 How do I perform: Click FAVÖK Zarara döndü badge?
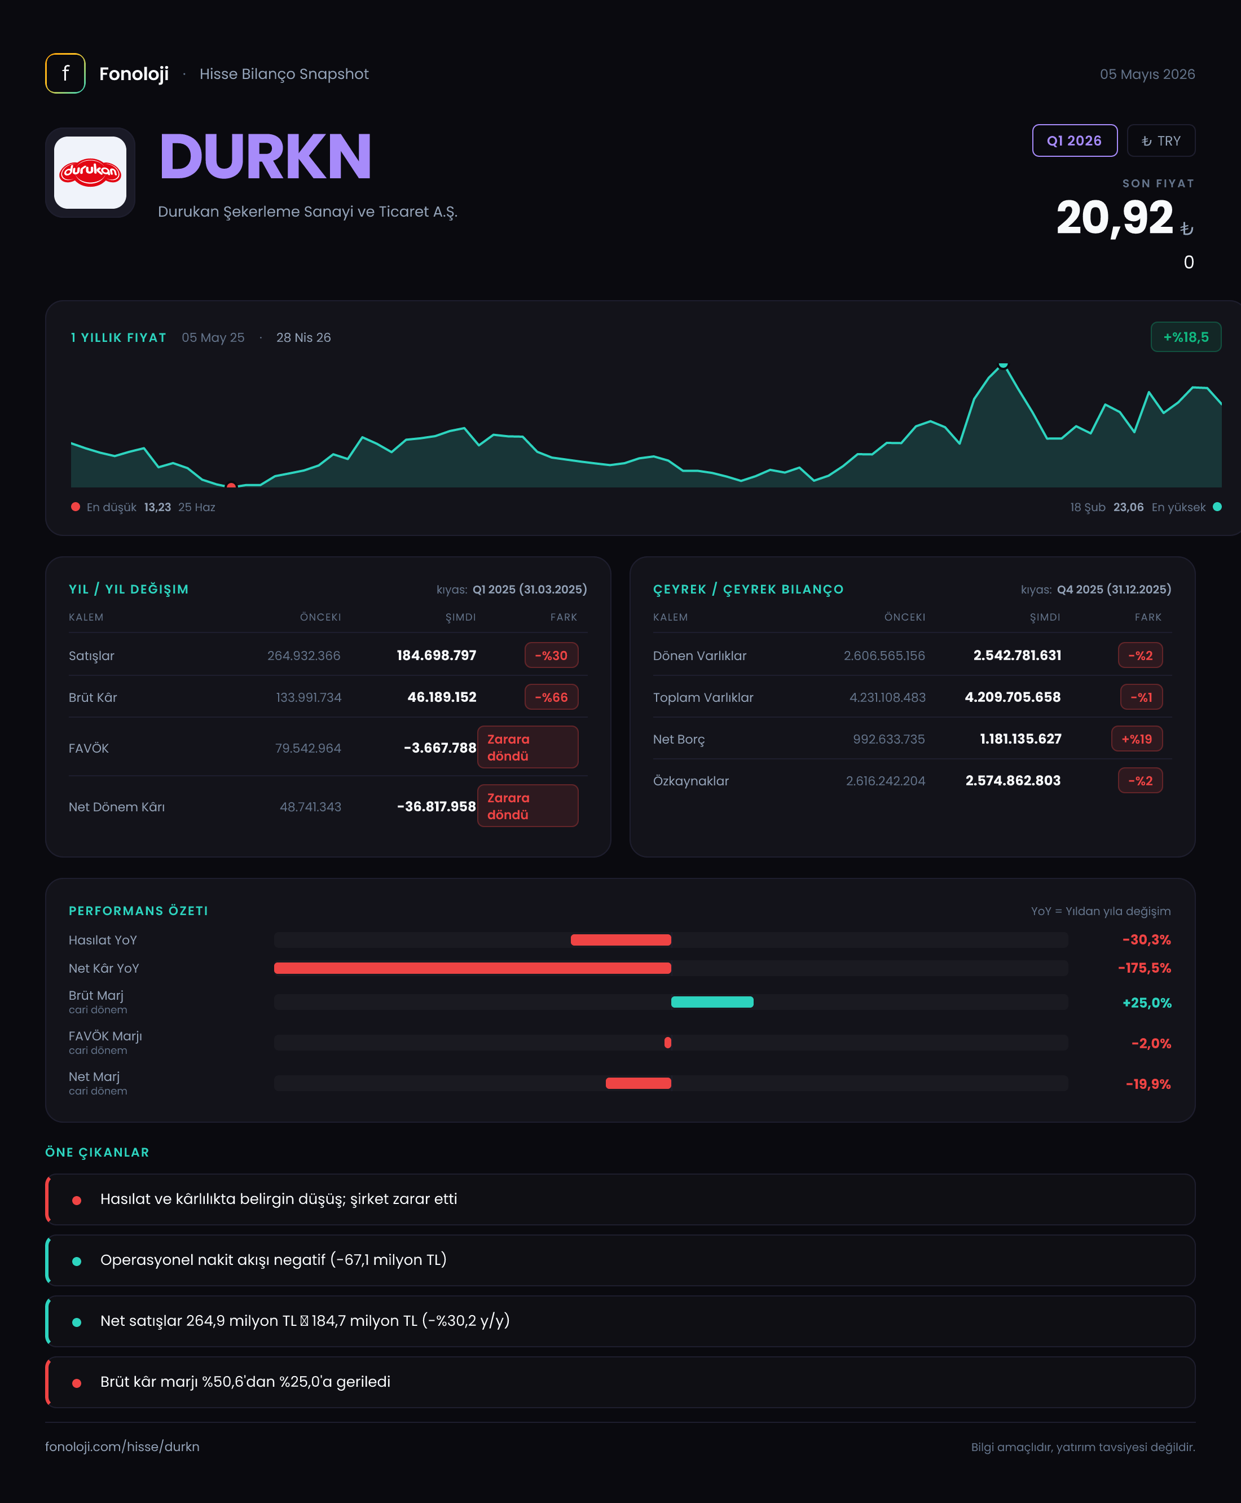coord(527,747)
